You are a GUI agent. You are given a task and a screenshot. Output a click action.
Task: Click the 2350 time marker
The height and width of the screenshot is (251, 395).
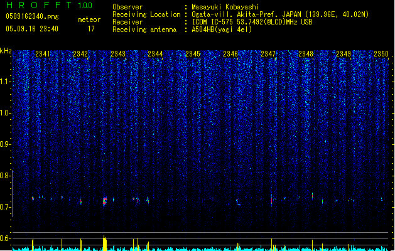pyautogui.click(x=381, y=54)
